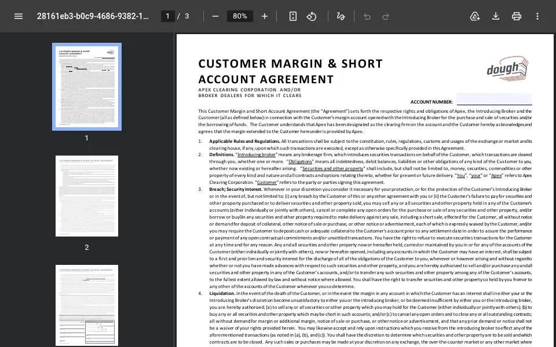
Task: Select page 1 thumbnail
Action: coord(87,87)
